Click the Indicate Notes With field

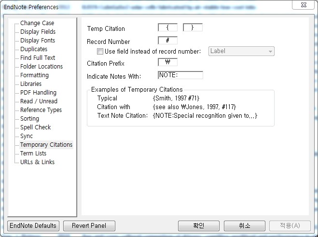click(180, 75)
